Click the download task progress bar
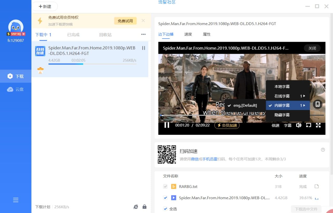The width and height of the screenshot is (333, 213). (92, 64)
